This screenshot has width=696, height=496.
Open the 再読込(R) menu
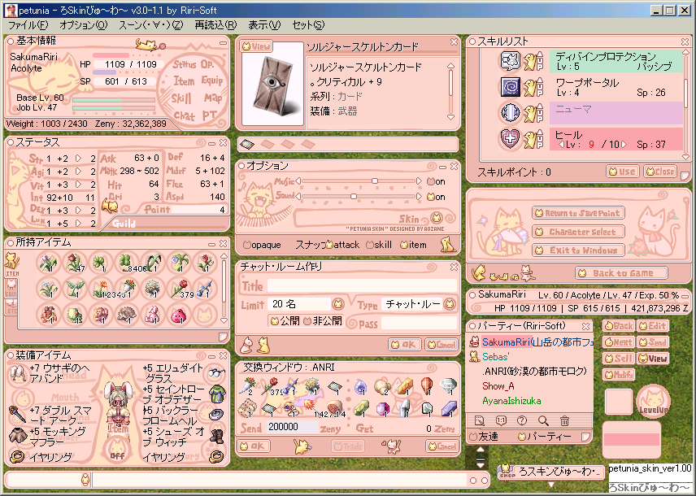215,25
